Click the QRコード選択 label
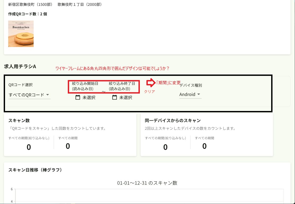This screenshot has height=204, width=295. point(20,85)
